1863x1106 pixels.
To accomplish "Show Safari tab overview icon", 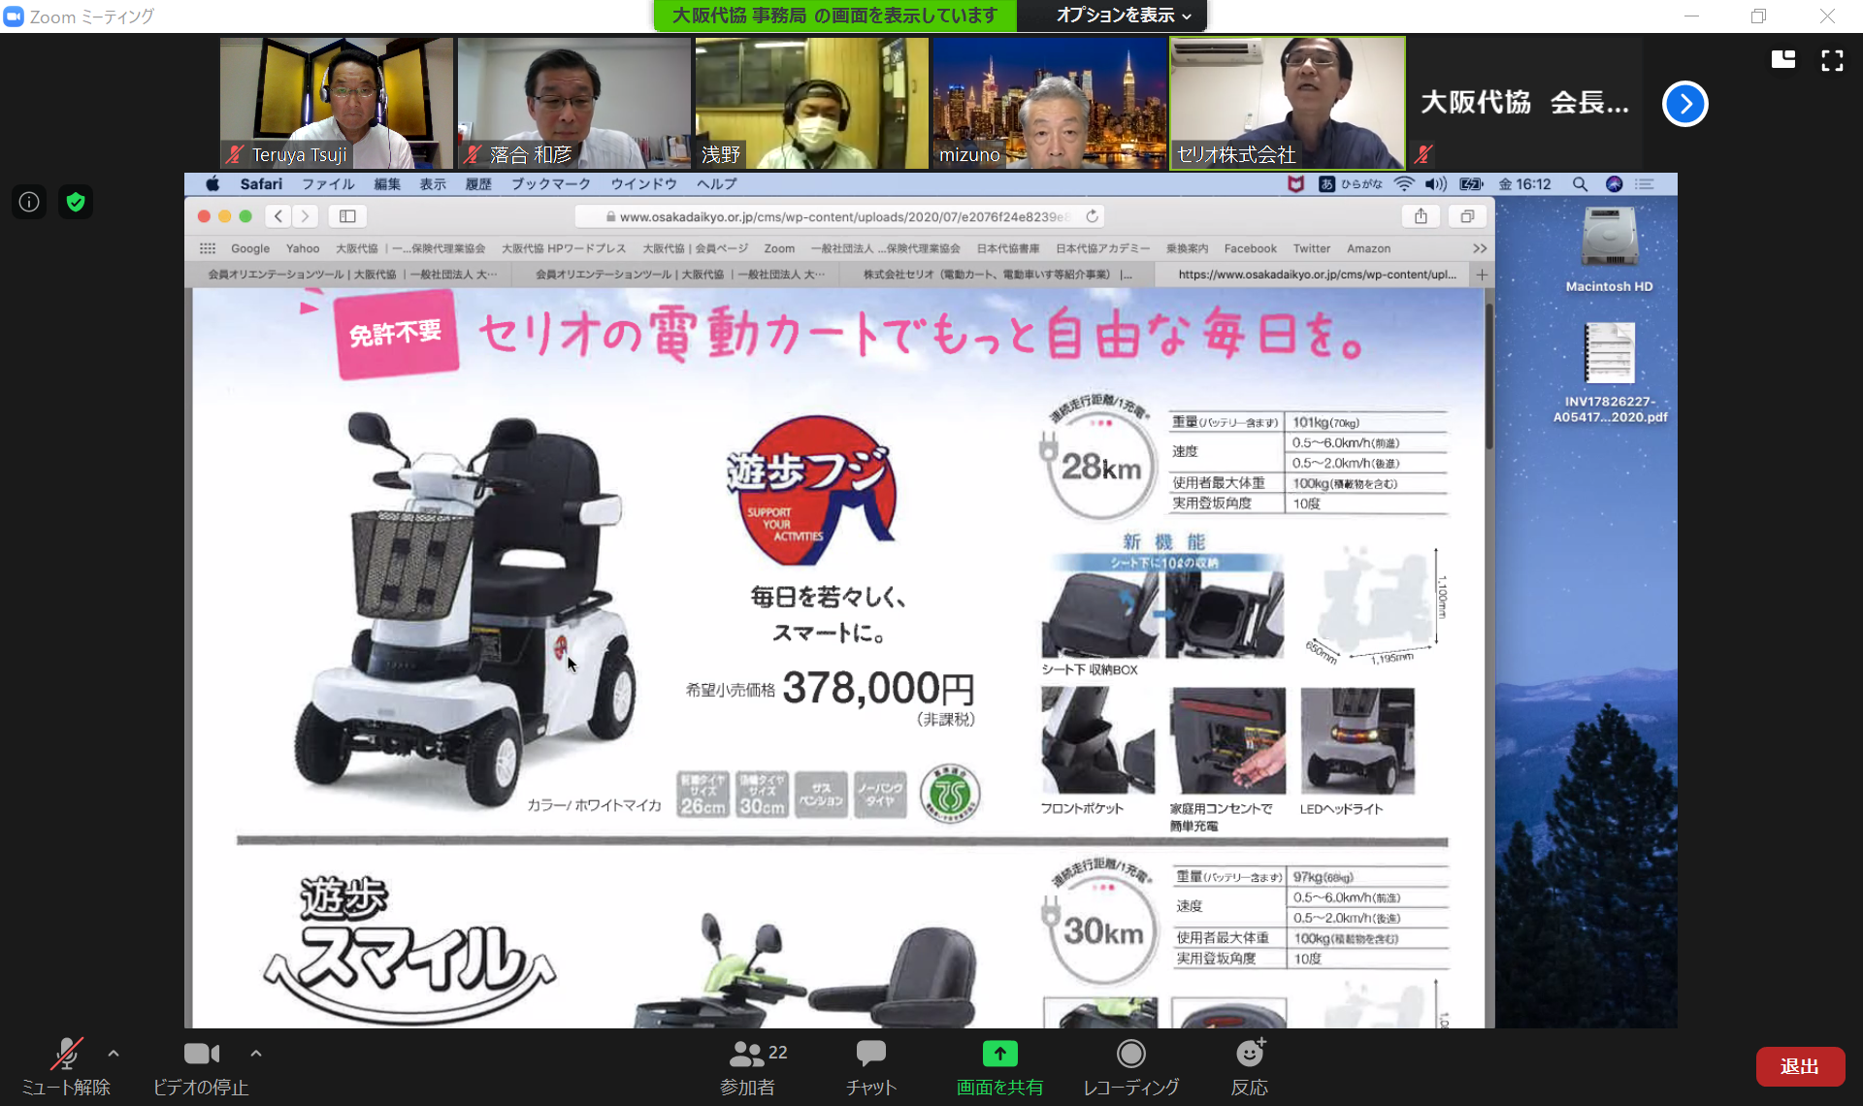I will pyautogui.click(x=1467, y=216).
